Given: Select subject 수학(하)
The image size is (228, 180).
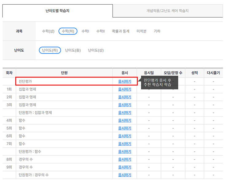Looking at the screenshot, I should pos(68,31).
